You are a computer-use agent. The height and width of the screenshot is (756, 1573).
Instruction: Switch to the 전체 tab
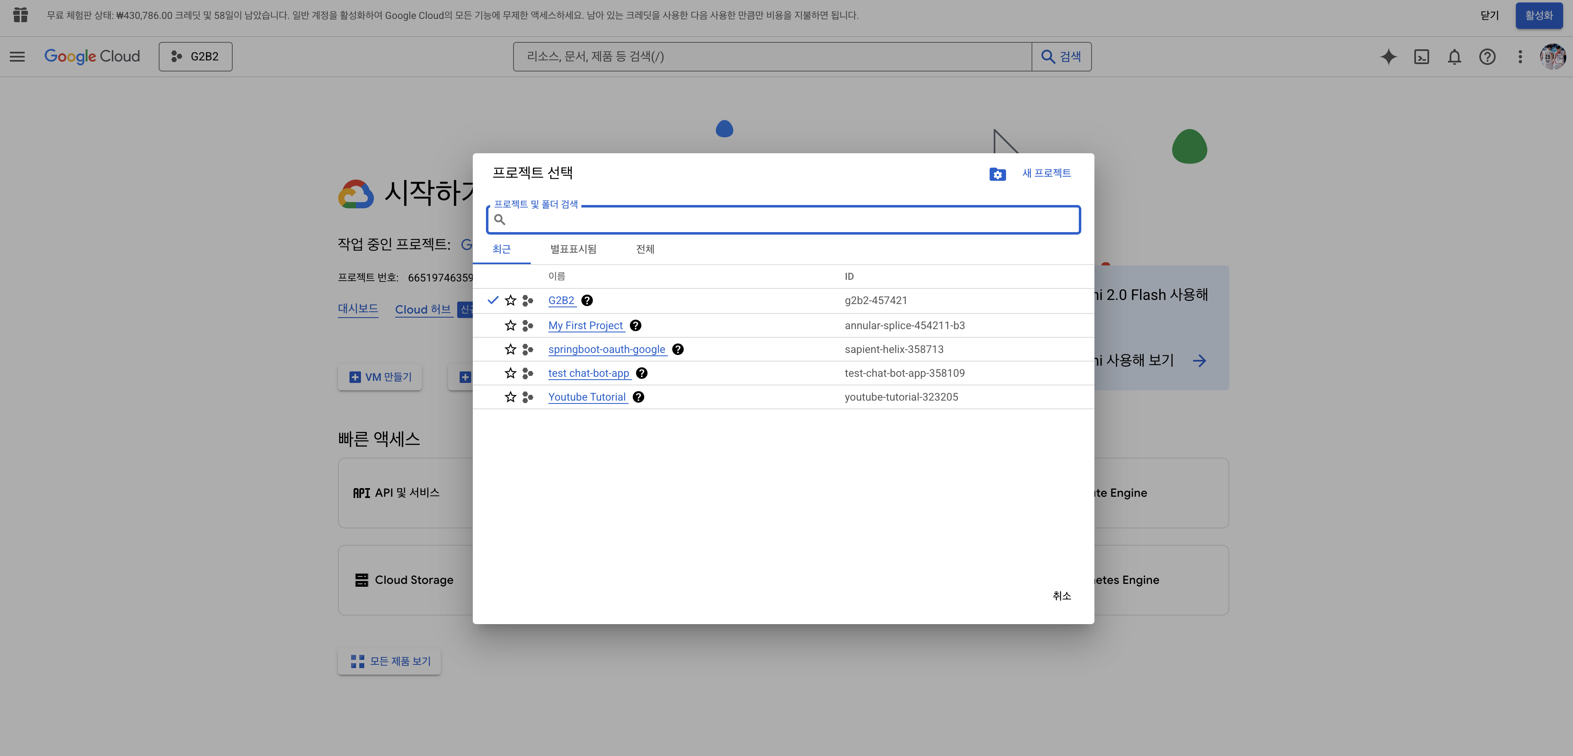coord(645,249)
